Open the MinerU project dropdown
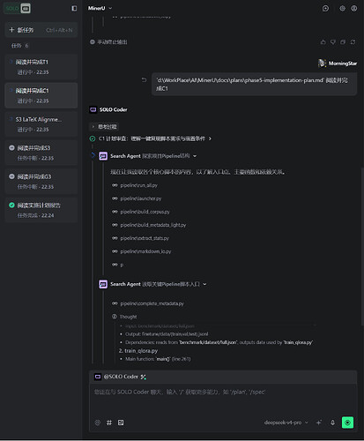The width and height of the screenshot is (364, 441). (100, 8)
